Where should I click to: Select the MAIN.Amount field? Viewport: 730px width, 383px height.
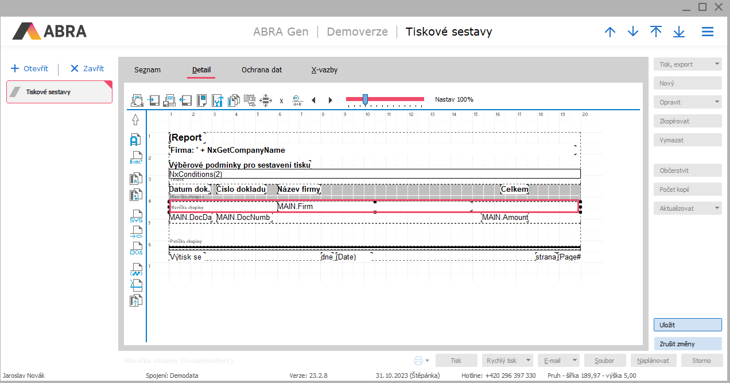(505, 218)
